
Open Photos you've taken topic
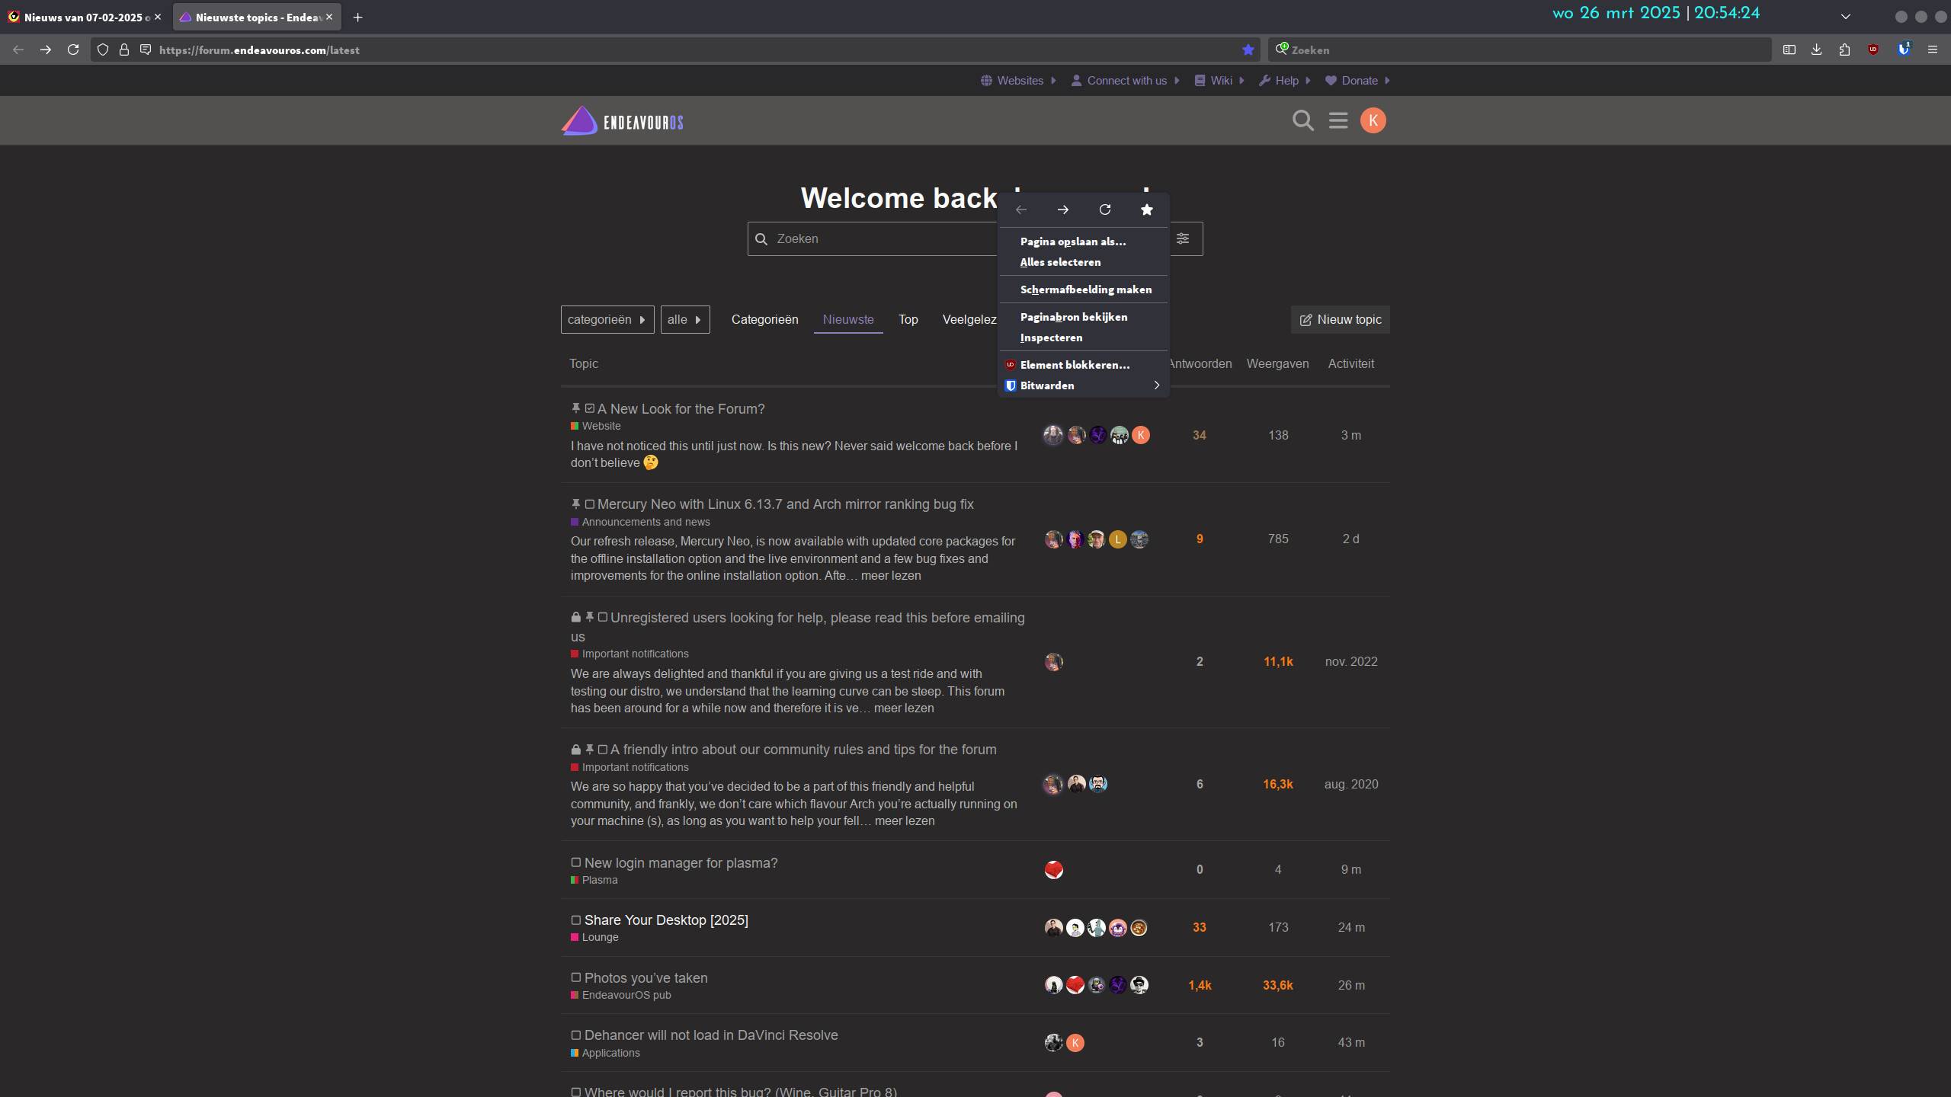[x=646, y=978]
